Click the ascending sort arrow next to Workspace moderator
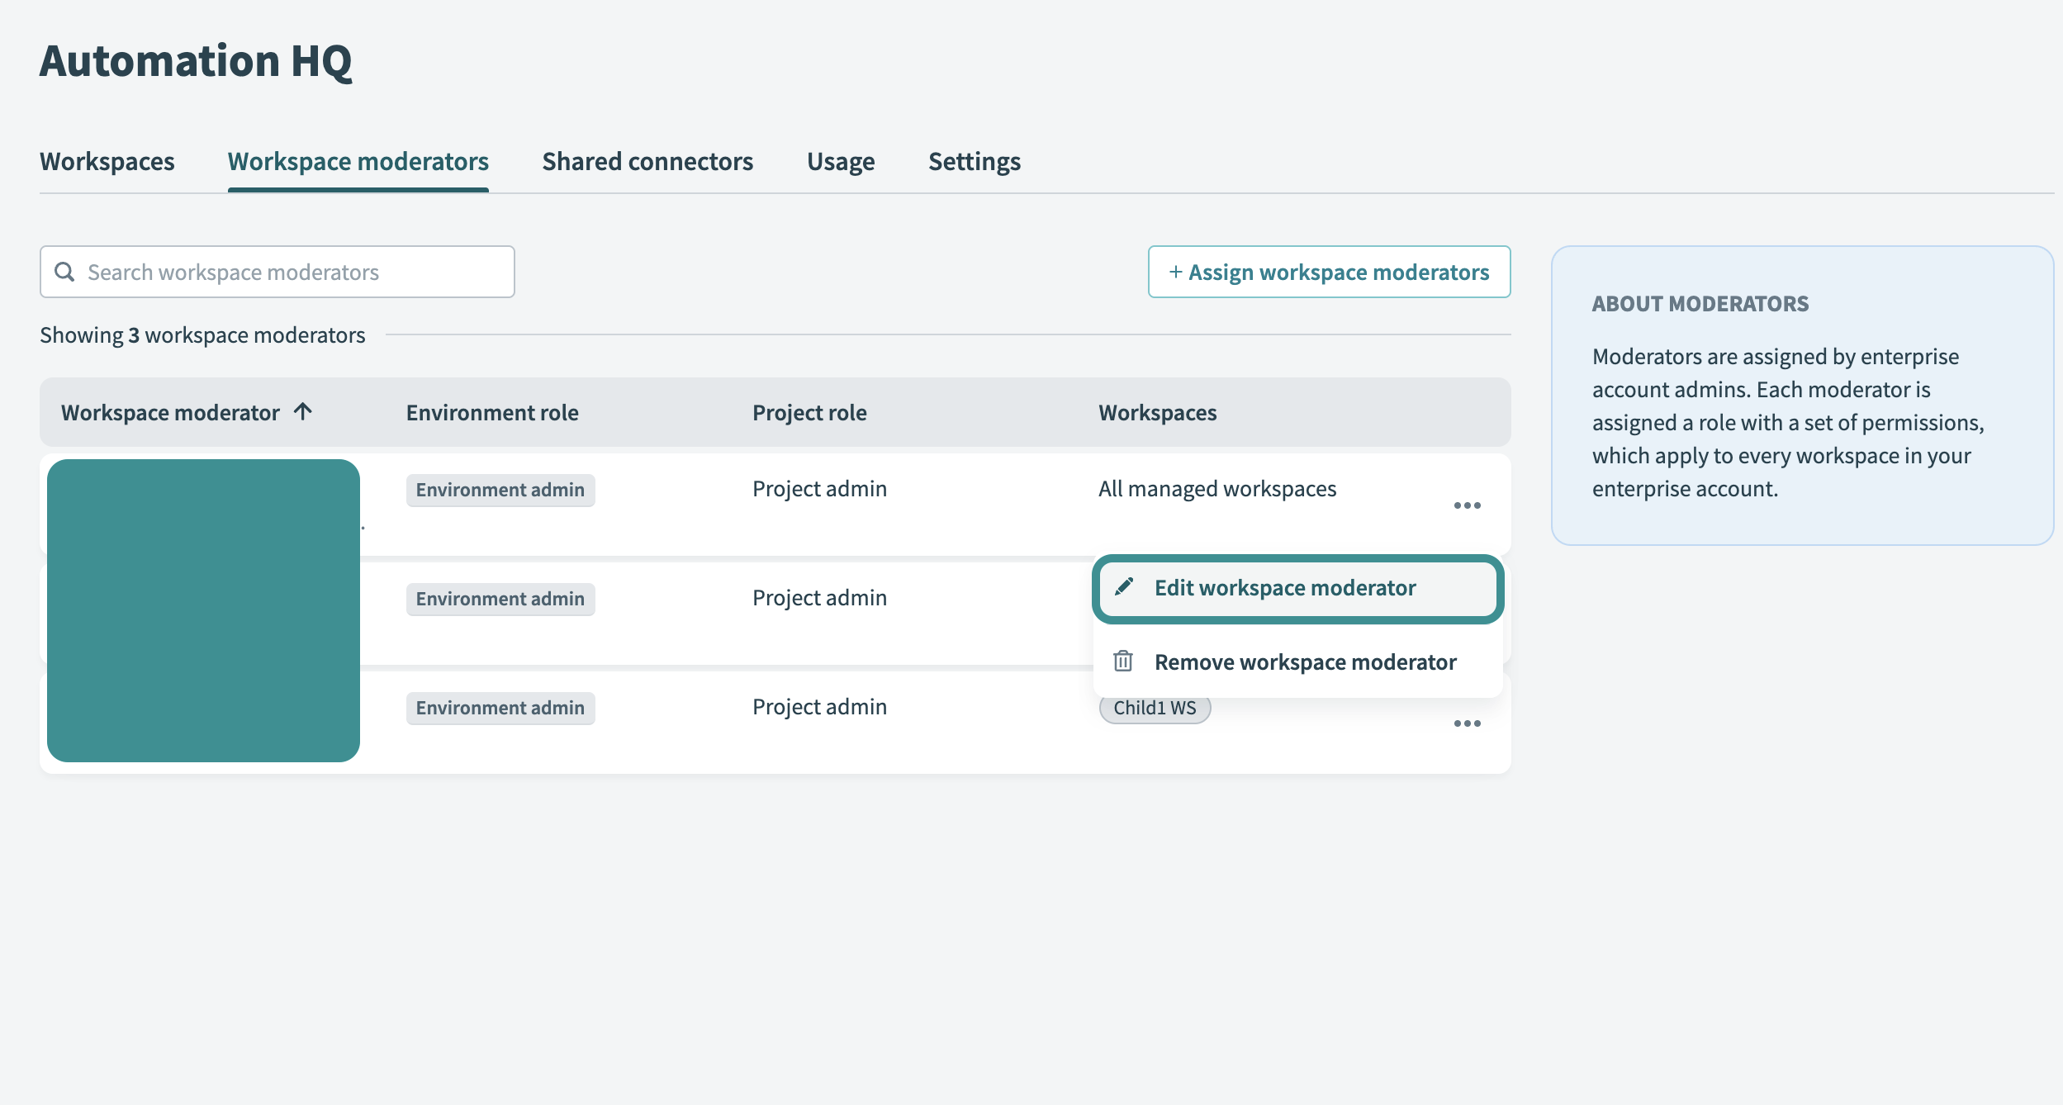The width and height of the screenshot is (2063, 1105). tap(305, 411)
